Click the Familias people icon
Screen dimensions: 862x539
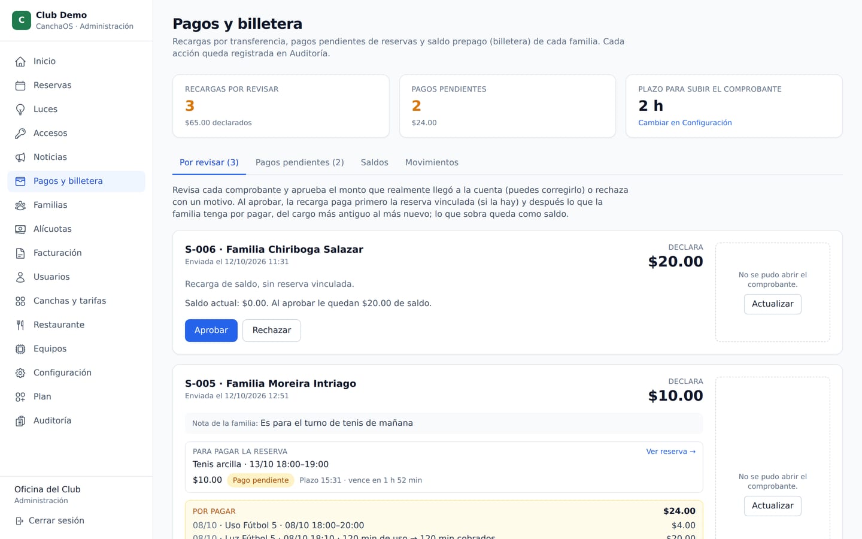coord(20,205)
